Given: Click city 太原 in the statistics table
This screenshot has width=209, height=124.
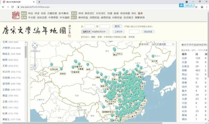Looking at the screenshot, I should point(184,99).
